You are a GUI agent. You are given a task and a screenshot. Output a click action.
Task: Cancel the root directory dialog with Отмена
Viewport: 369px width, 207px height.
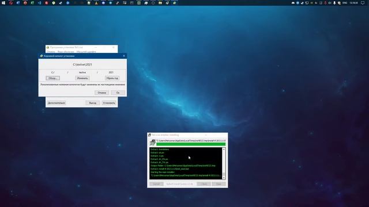pos(101,93)
